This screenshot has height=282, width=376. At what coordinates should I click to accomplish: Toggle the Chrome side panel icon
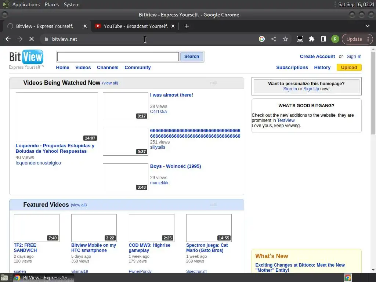coord(323,39)
